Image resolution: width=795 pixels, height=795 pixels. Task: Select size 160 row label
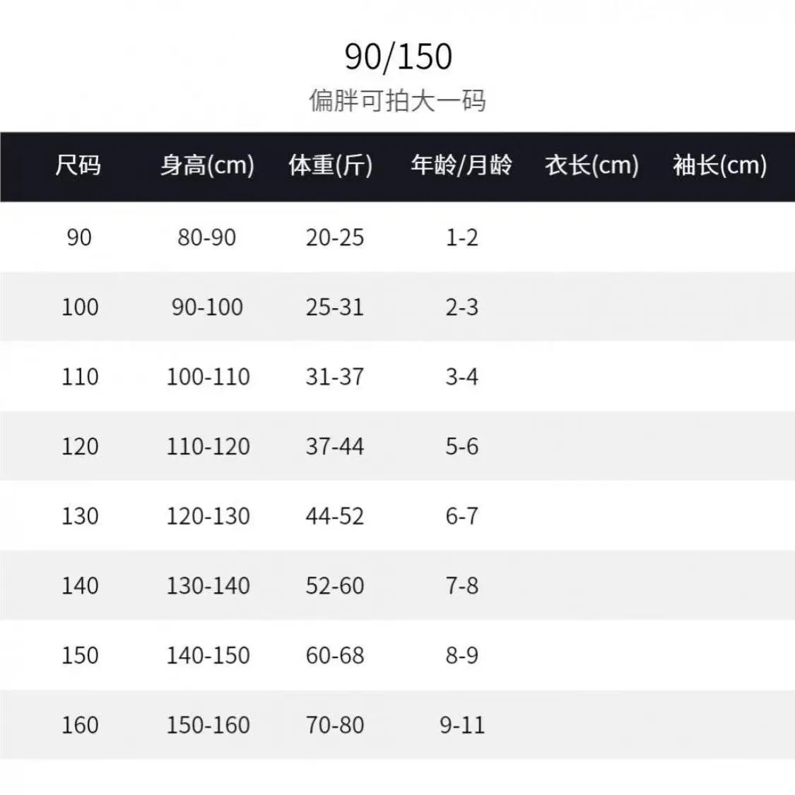click(x=80, y=725)
